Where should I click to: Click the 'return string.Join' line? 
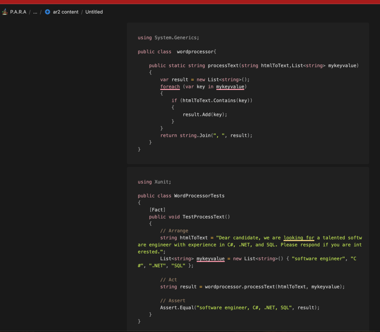pyautogui.click(x=206, y=136)
